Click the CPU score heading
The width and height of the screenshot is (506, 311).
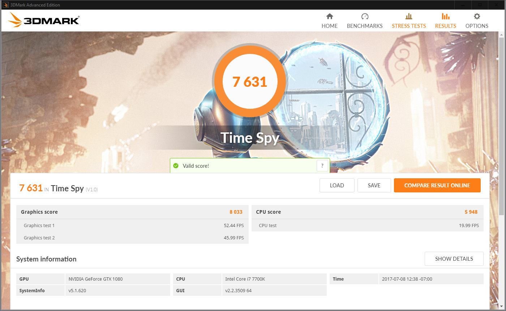coord(268,212)
